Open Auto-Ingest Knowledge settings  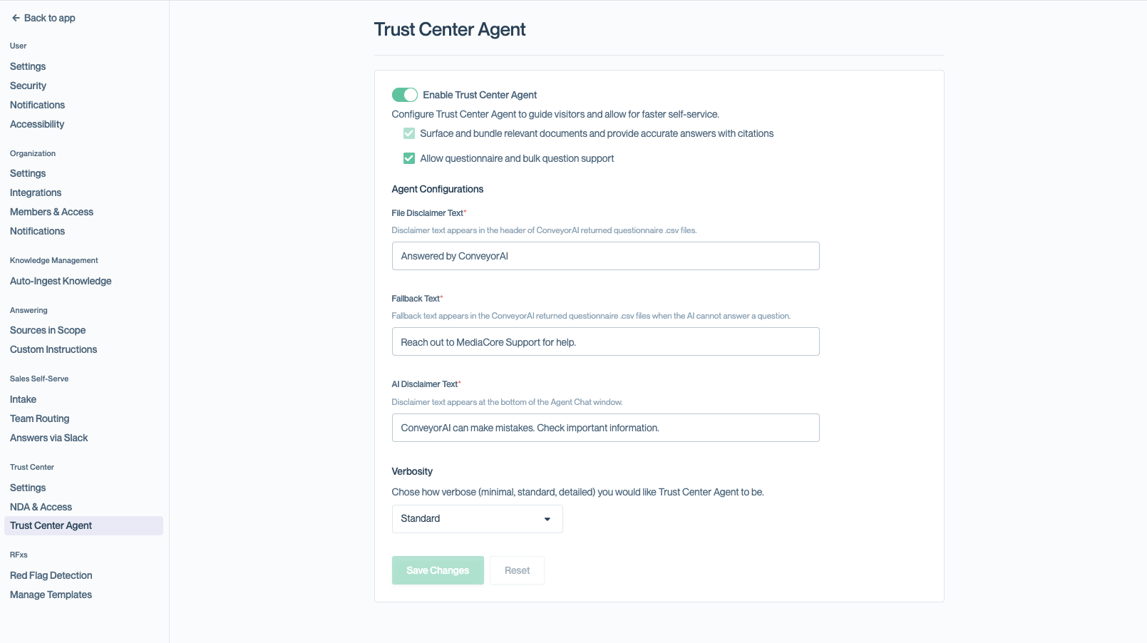click(60, 281)
